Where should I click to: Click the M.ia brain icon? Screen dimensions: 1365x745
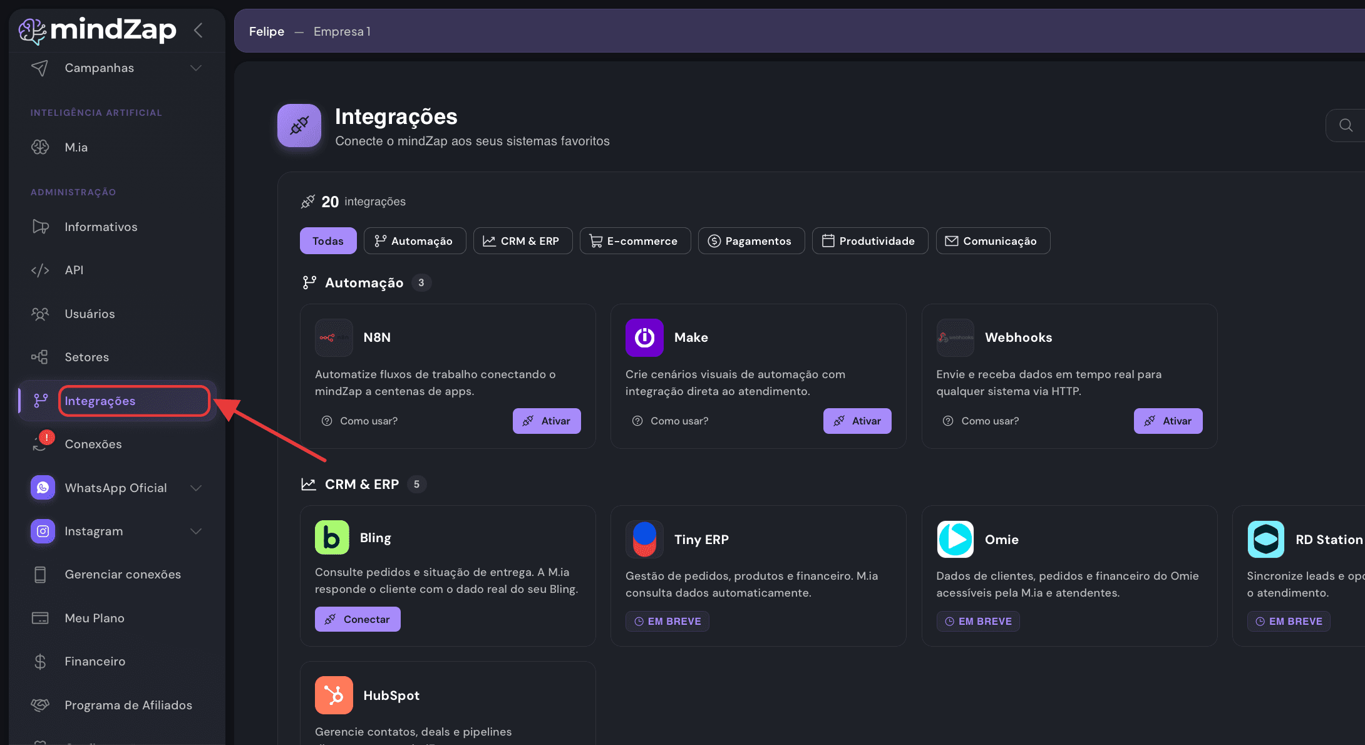pos(40,147)
